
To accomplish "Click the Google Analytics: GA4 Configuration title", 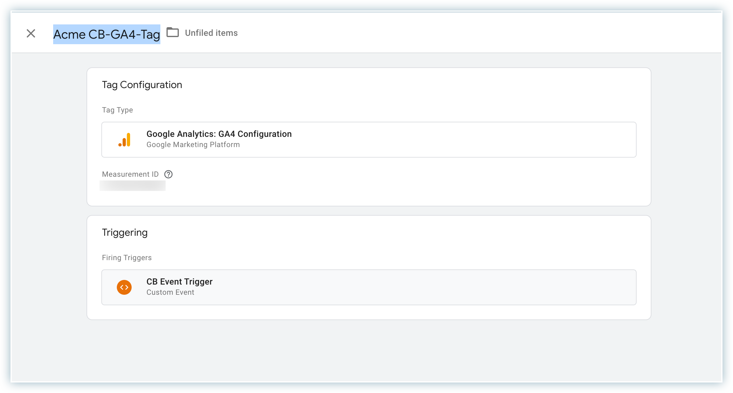I will tap(219, 134).
